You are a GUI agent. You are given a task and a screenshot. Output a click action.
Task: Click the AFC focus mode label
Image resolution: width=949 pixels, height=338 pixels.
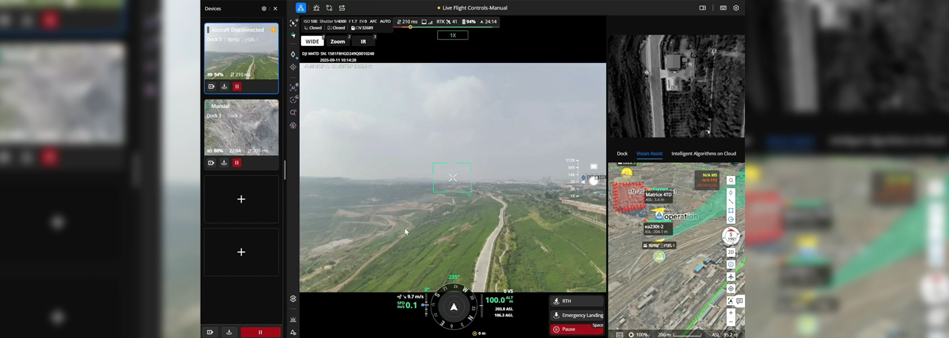click(x=373, y=22)
